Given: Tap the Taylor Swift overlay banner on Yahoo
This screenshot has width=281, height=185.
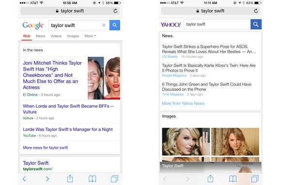Looking at the screenshot, I should point(211,167).
